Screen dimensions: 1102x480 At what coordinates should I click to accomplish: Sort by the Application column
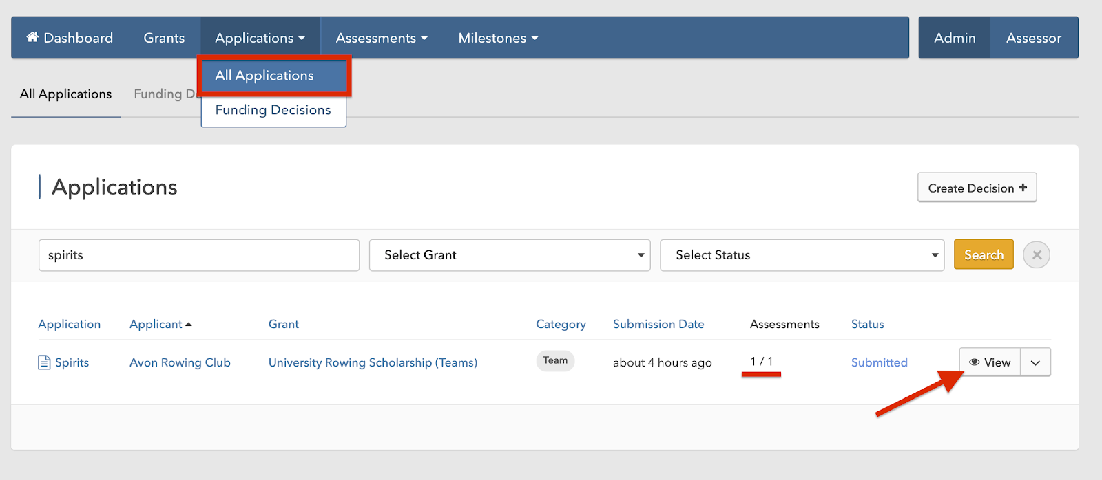70,324
